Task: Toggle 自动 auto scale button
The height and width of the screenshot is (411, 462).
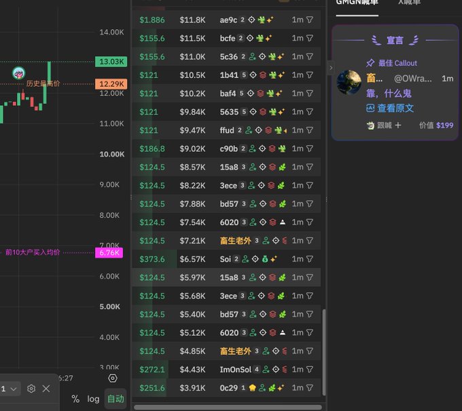Action: [115, 399]
